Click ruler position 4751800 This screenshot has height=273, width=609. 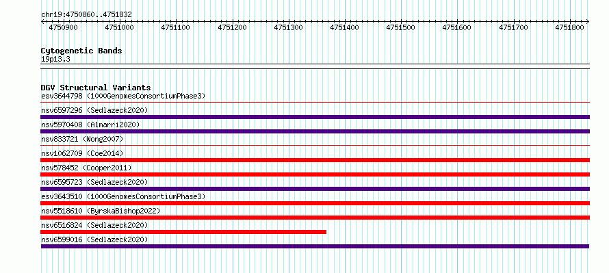[570, 27]
